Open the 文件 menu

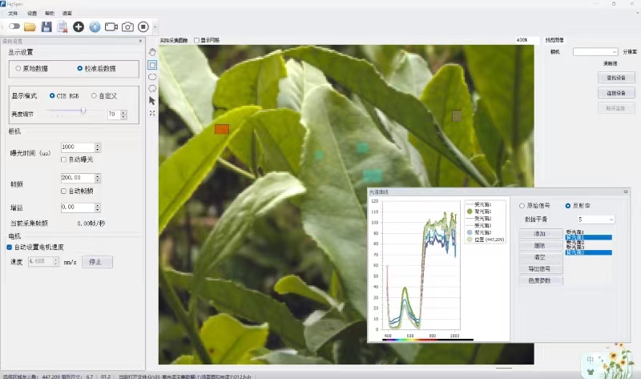[x=13, y=14]
